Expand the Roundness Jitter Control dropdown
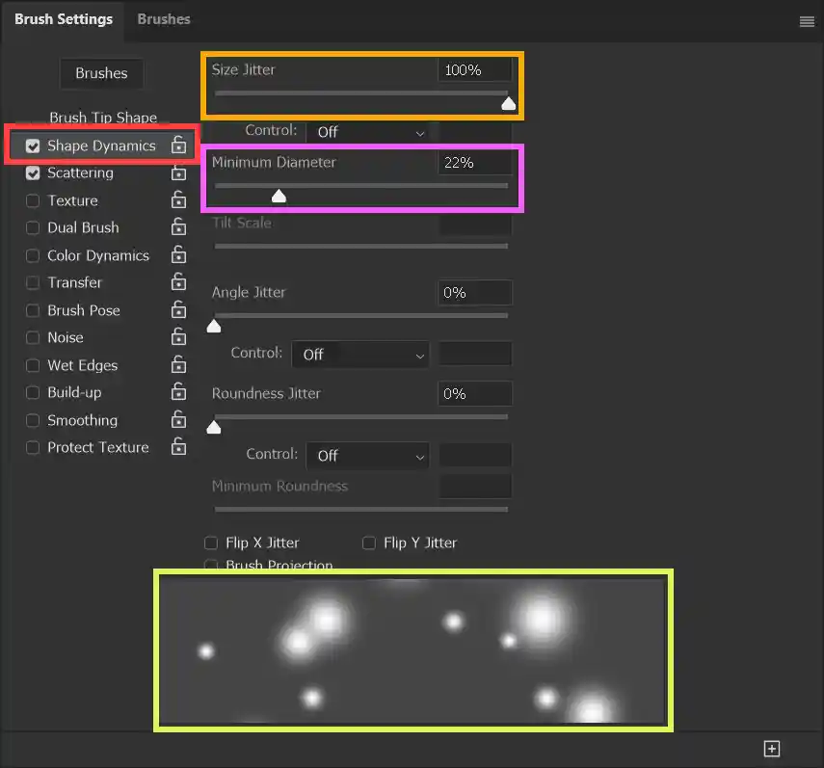The height and width of the screenshot is (768, 824). 369,456
